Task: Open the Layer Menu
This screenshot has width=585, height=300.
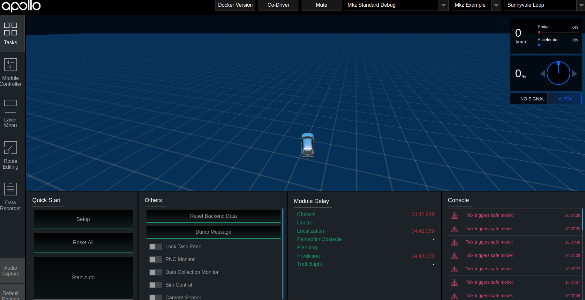Action: tap(11, 113)
